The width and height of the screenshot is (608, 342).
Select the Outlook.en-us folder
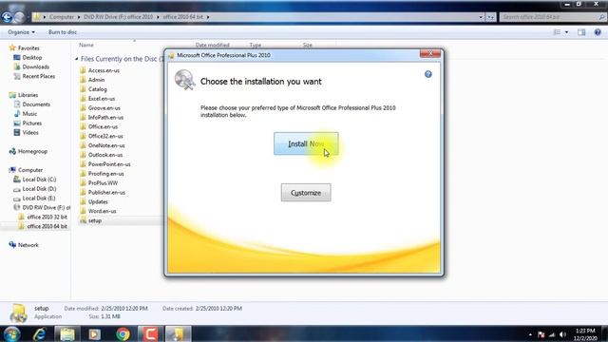[x=105, y=155]
